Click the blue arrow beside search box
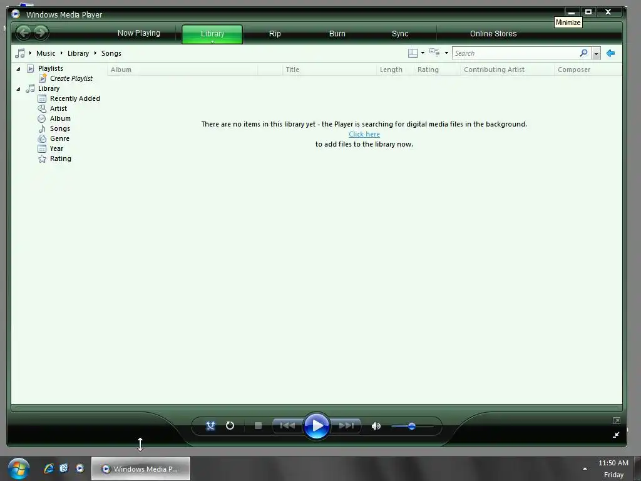 pyautogui.click(x=611, y=53)
